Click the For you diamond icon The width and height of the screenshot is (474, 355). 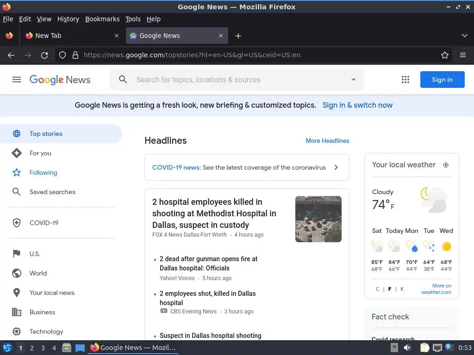point(17,153)
